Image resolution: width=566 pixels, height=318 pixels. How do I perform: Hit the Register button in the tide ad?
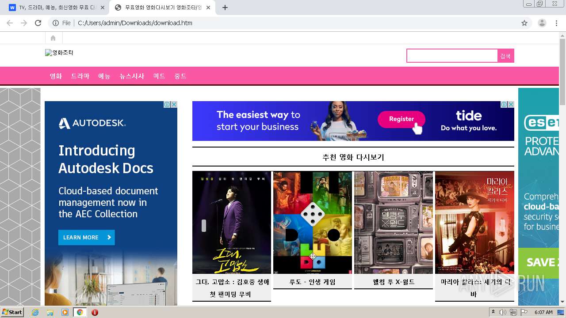[x=402, y=119]
